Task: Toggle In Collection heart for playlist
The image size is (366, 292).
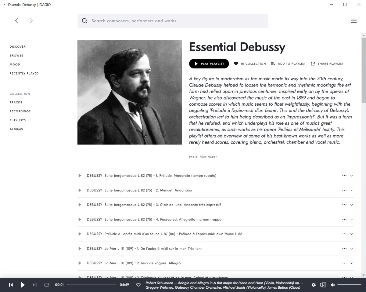Action: 236,64
